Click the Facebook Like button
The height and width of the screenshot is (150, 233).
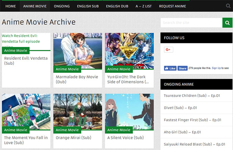tap(170, 68)
